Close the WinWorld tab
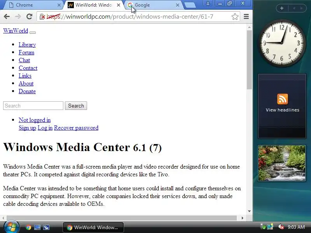 [119, 5]
